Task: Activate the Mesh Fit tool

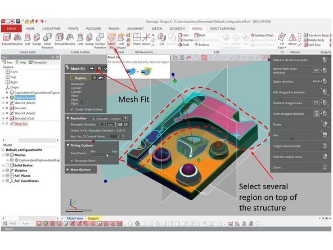Action: coord(112,41)
